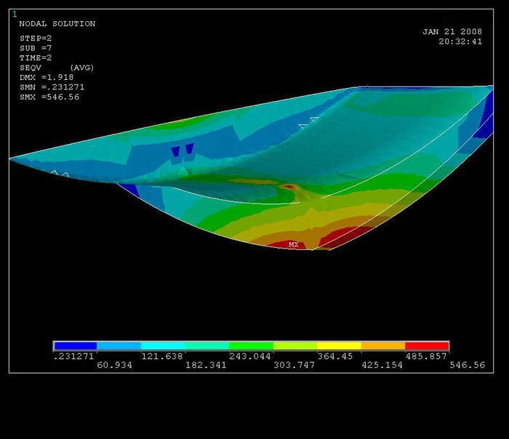Click the green legend band above 243.044
The width and height of the screenshot is (509, 439).
252,346
